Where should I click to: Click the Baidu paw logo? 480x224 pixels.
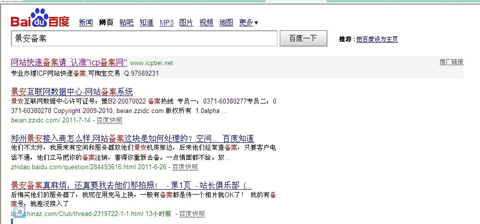pyautogui.click(x=40, y=17)
